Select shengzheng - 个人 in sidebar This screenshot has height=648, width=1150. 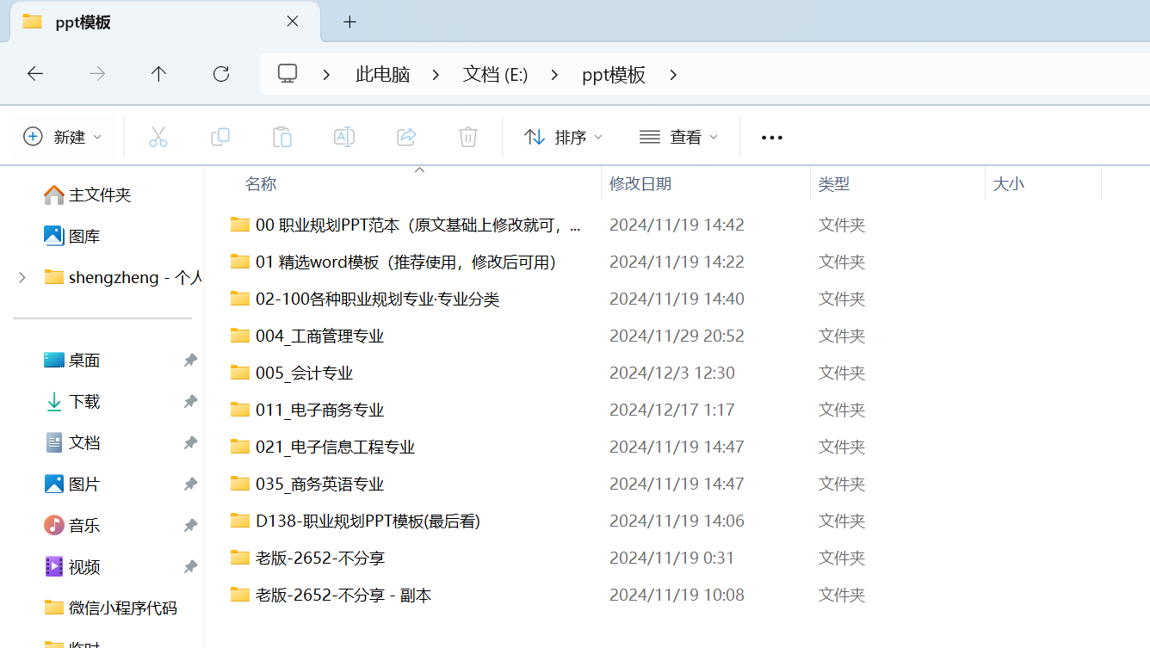[122, 277]
